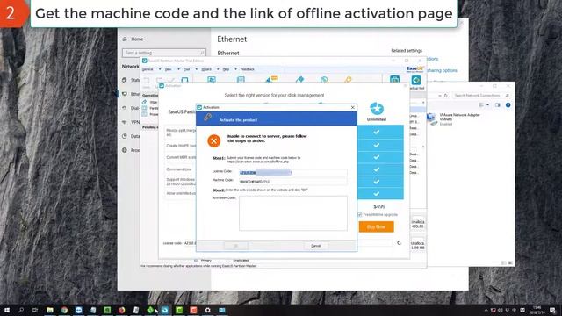Open the Feedback menu item in EaseUS
The height and width of the screenshot is (316, 562).
[248, 69]
